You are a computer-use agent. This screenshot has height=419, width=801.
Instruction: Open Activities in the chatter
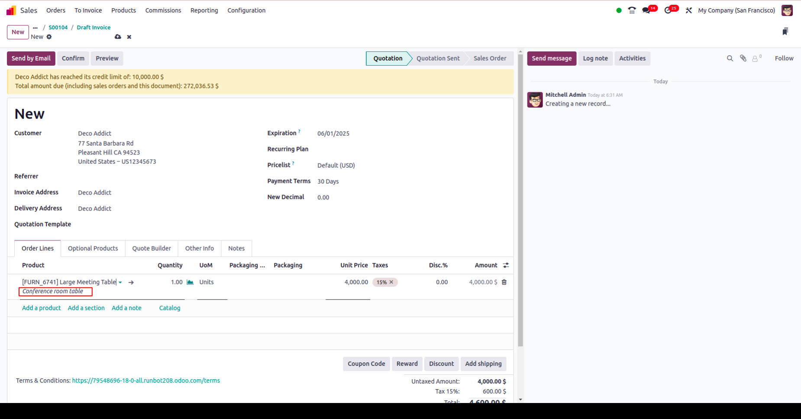point(632,58)
